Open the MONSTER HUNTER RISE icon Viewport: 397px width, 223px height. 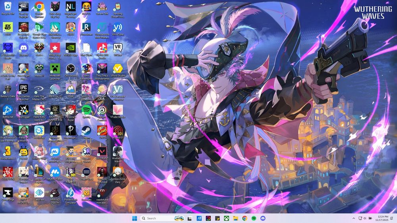click(x=55, y=113)
